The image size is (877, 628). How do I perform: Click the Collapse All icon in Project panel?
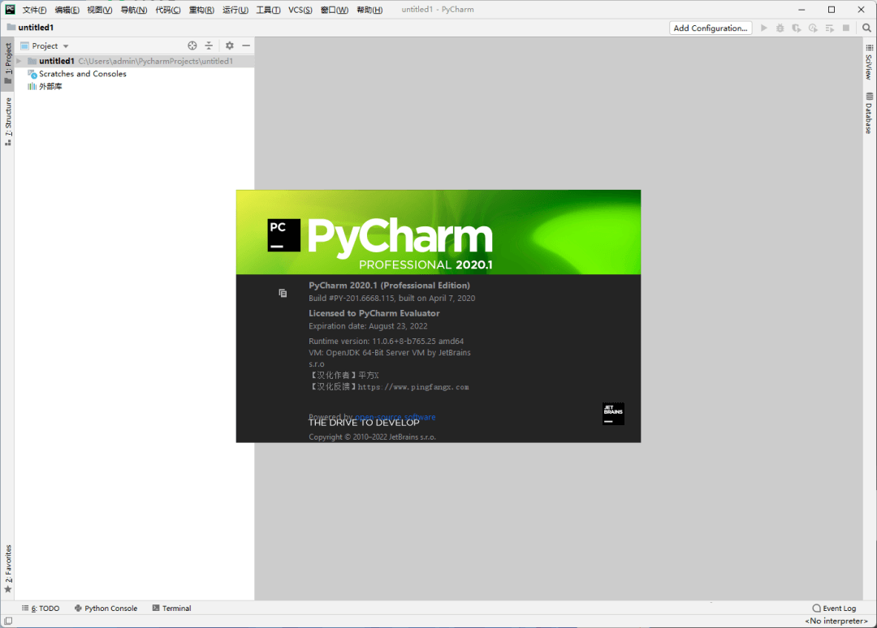point(209,46)
